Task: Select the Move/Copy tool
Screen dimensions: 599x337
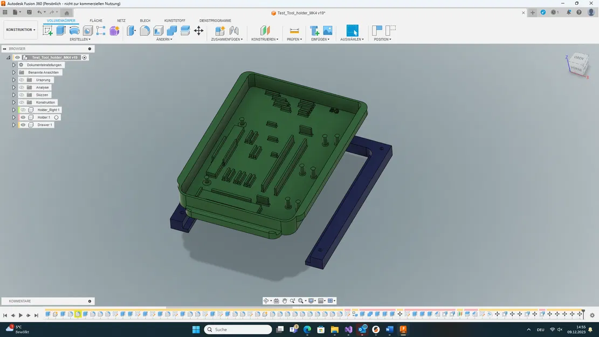Action: (x=198, y=31)
